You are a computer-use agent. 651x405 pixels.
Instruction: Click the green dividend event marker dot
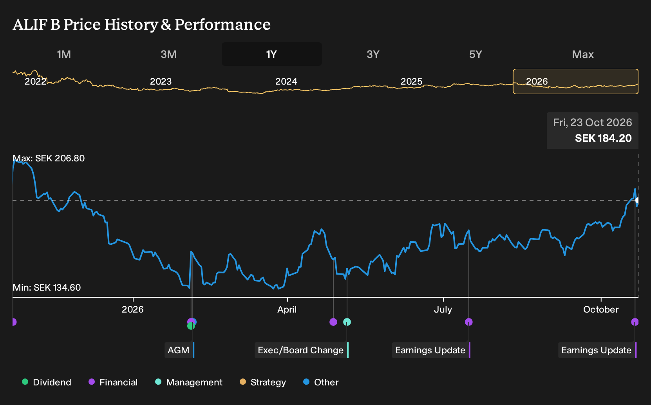coord(191,326)
